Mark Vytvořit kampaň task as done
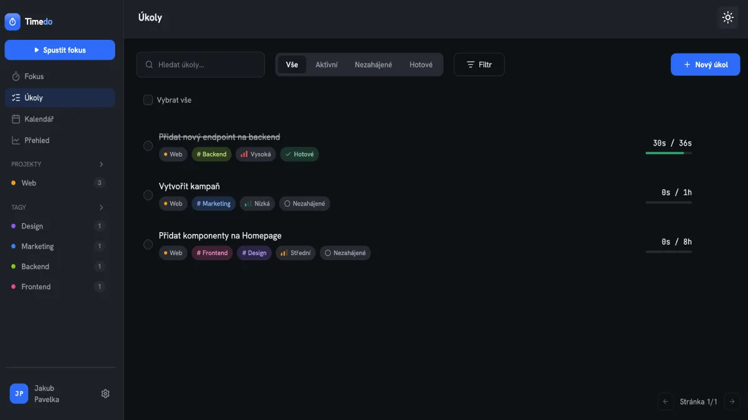This screenshot has width=748, height=420. (148, 195)
